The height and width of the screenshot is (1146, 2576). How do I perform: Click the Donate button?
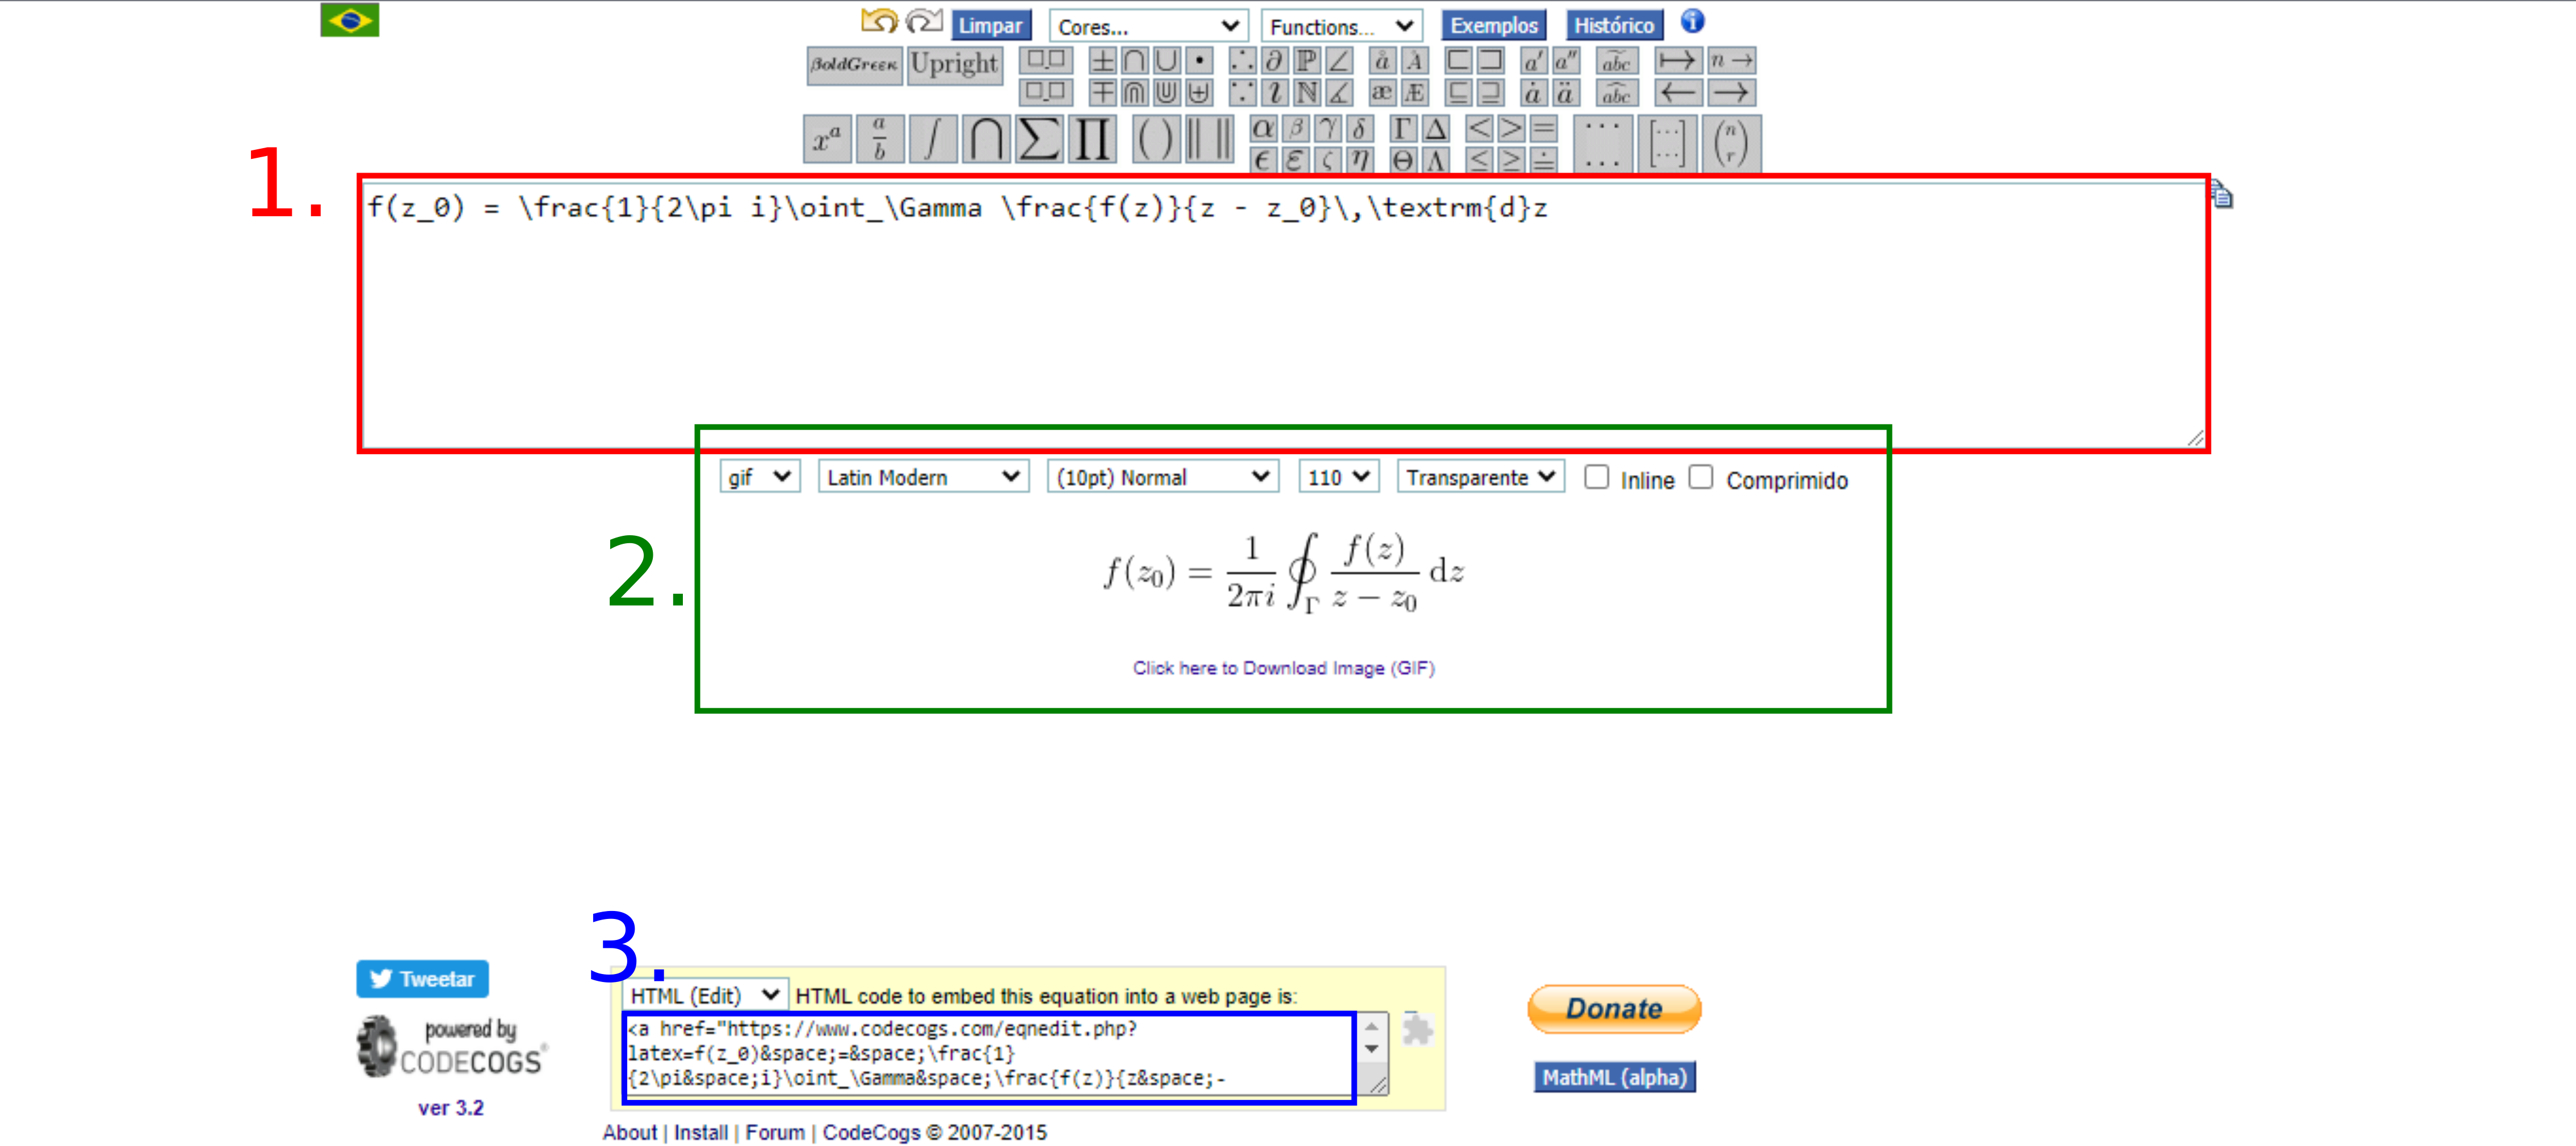(1614, 1009)
